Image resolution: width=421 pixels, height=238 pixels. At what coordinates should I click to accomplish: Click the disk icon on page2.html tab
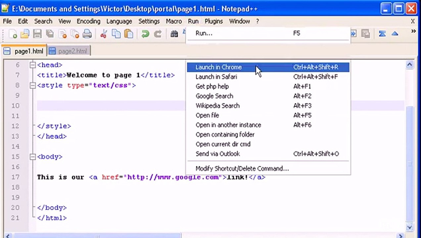(52, 51)
